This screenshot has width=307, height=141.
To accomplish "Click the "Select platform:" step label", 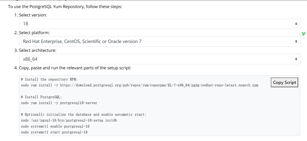I will (34, 33).
